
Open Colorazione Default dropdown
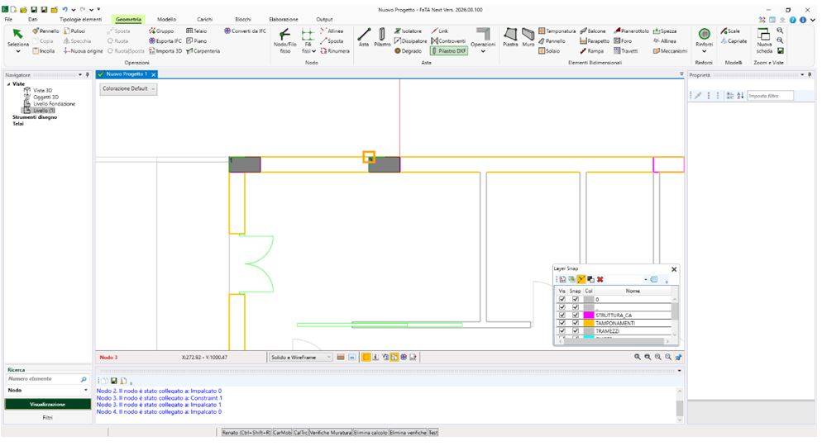click(x=128, y=89)
